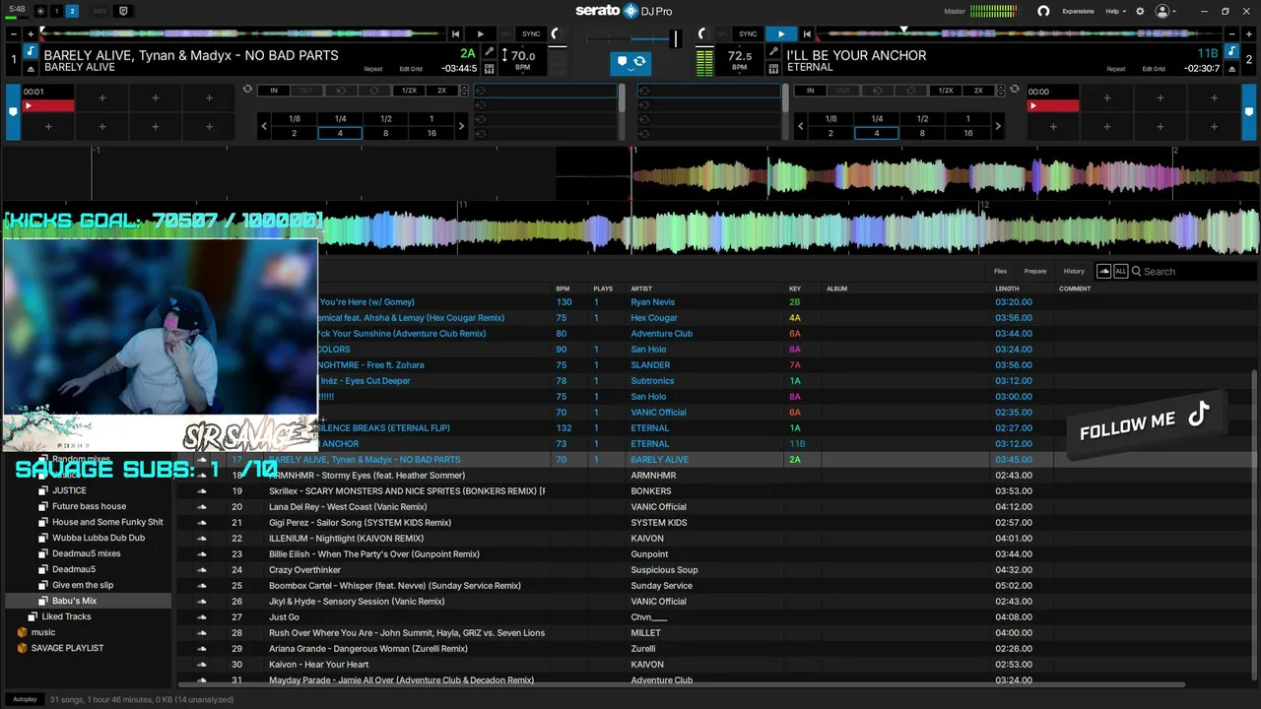Zoom out deck 1 waveform overview
Image resolution: width=1261 pixels, height=709 pixels.
[14, 34]
